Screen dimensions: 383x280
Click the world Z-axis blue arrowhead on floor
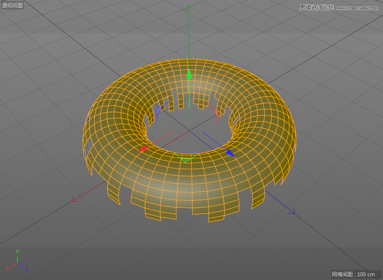pos(291,211)
